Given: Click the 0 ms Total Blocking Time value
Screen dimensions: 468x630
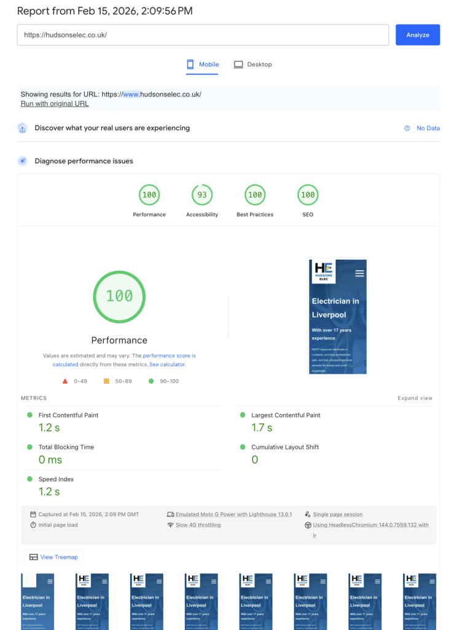Looking at the screenshot, I should 50,460.
